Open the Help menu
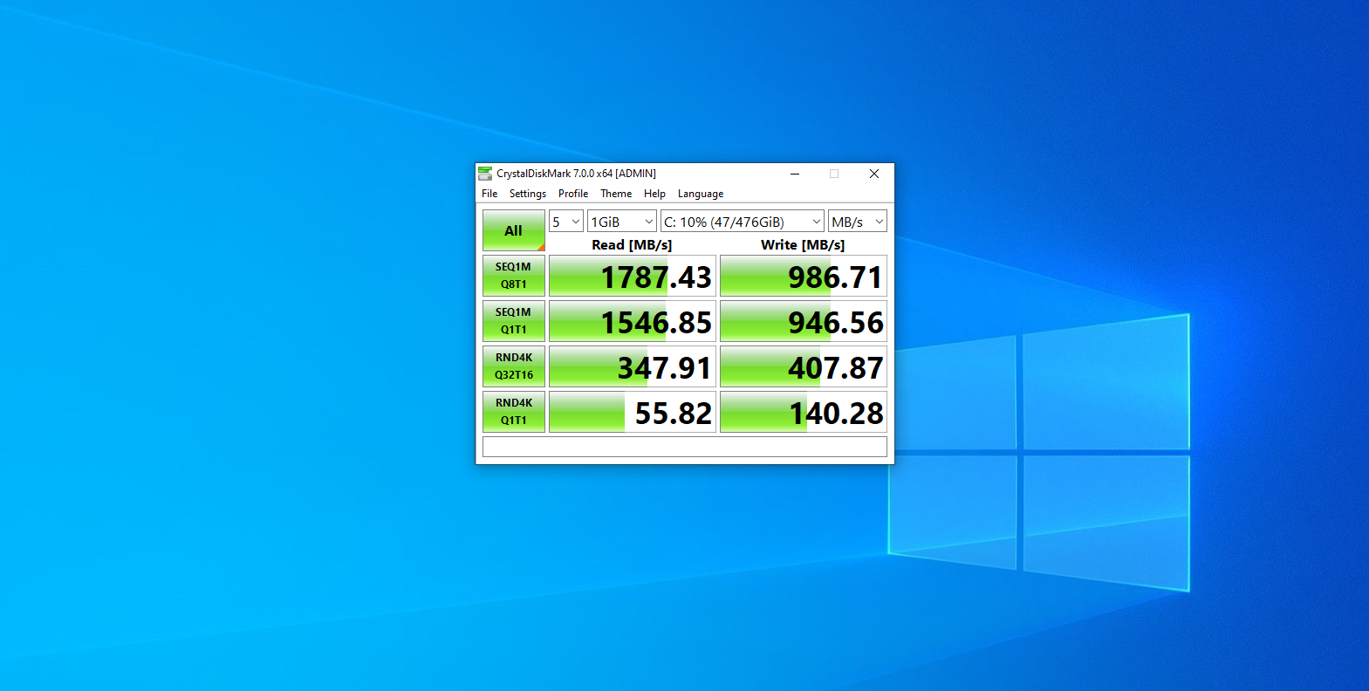Viewport: 1369px width, 691px height. tap(654, 194)
